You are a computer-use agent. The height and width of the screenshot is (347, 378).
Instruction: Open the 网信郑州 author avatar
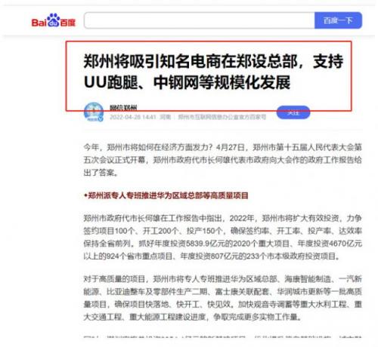pos(94,112)
